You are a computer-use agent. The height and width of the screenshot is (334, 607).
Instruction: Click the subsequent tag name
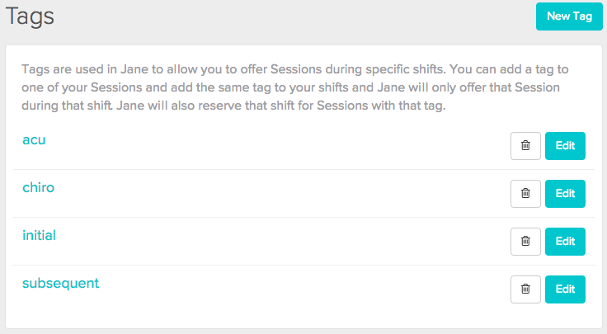click(x=60, y=283)
